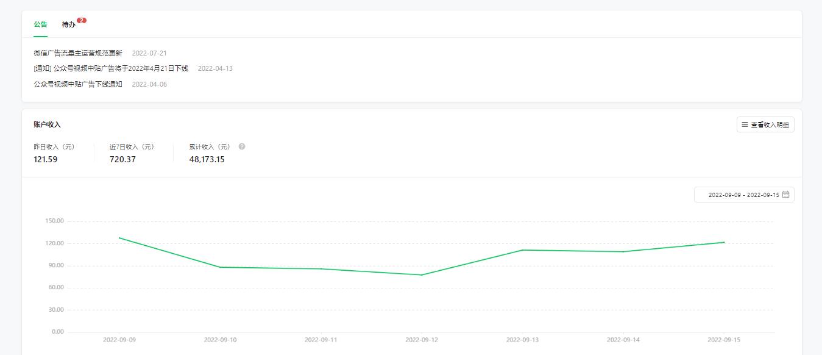Open the 2022-09-09 - 2022-09-15 date range picker
The height and width of the screenshot is (355, 822).
[x=744, y=195]
